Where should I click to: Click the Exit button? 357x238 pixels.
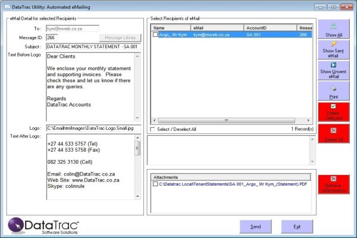[x=297, y=227]
